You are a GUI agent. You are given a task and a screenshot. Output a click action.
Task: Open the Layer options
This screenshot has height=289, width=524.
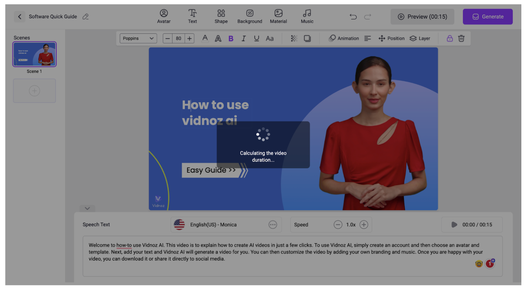420,38
